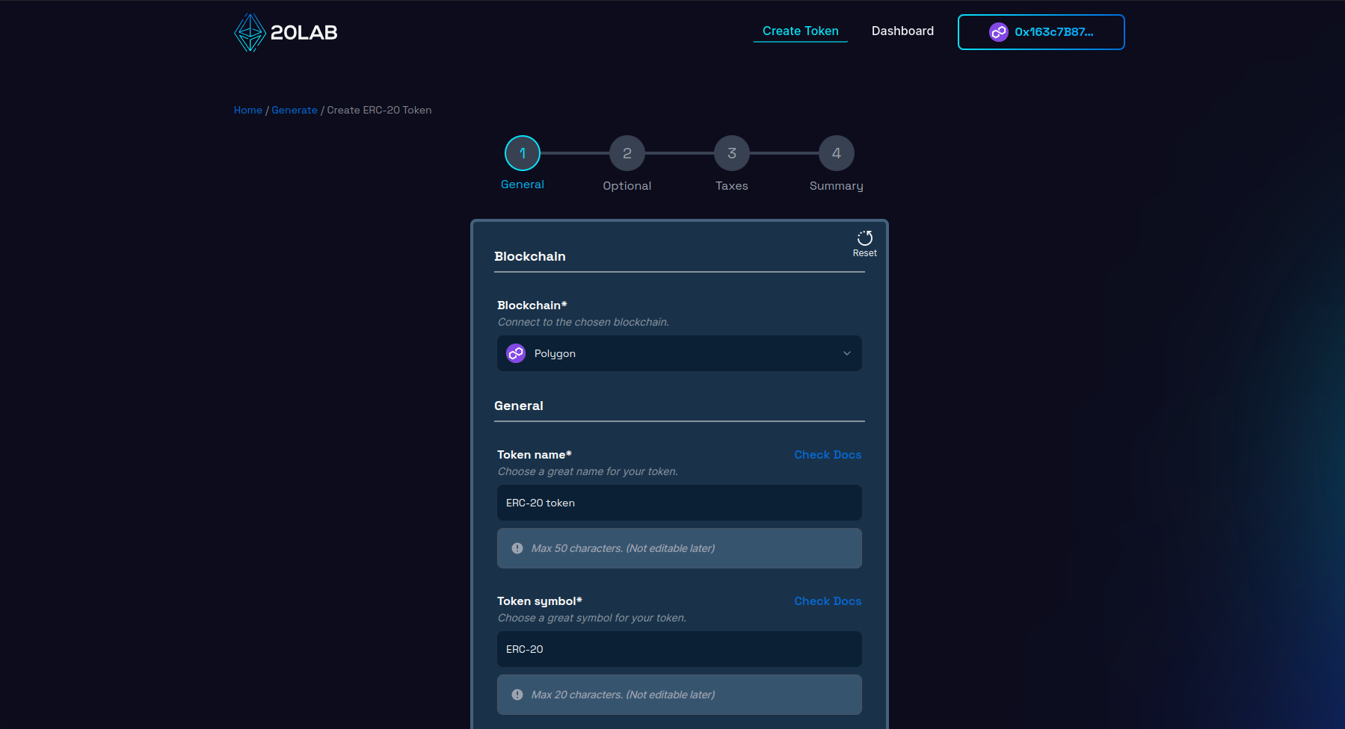Open Check Docs link for Token symbol
The width and height of the screenshot is (1345, 729).
tap(828, 601)
